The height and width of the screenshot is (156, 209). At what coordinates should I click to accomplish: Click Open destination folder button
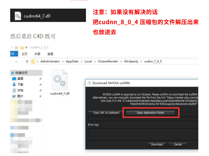tap(150, 113)
